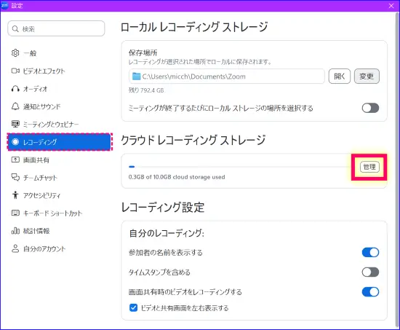Uncheck ビデオと共有画面を左右表示する checkbox
The image size is (400, 330).
(x=133, y=307)
